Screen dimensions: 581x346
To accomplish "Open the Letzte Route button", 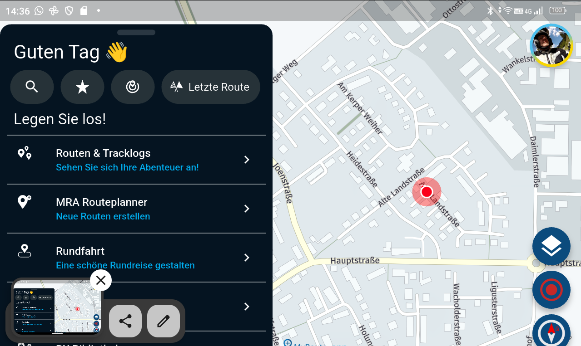I will click(211, 87).
